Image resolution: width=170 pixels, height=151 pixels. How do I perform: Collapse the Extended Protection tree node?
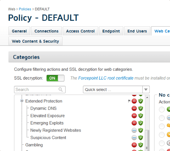click(x=22, y=101)
